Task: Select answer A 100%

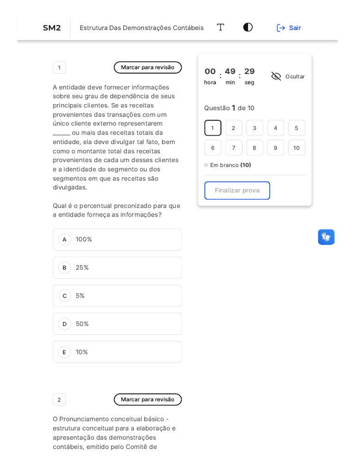Action: [117, 239]
